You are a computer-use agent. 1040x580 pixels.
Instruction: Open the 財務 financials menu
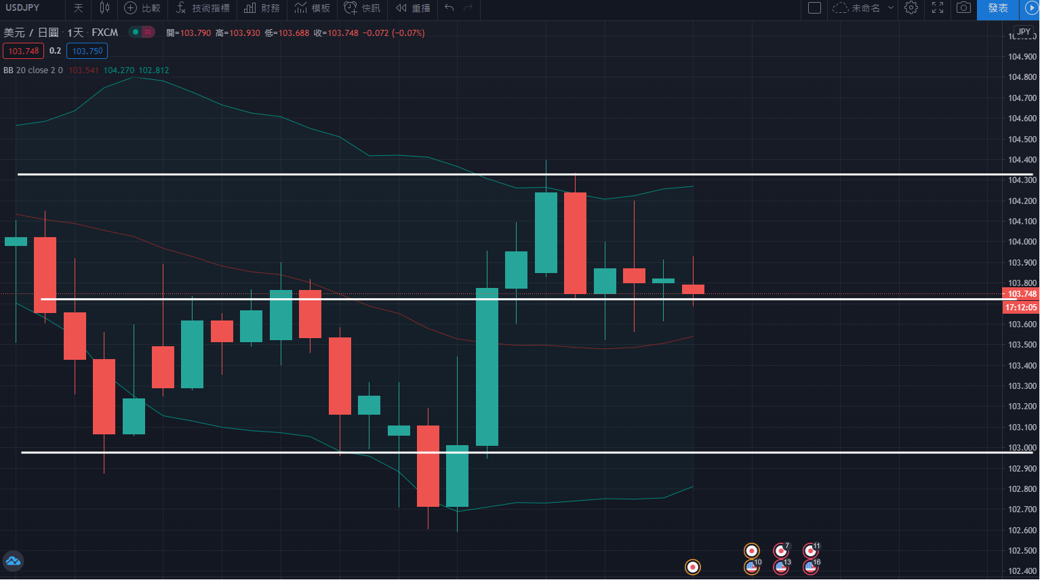[262, 8]
